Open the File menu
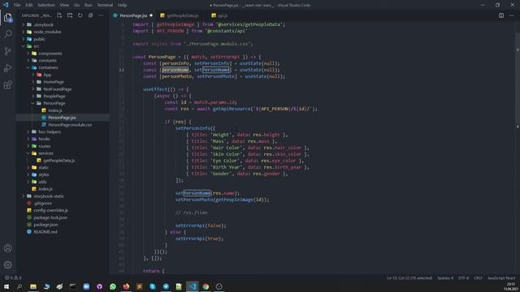Image resolution: width=520 pixels, height=292 pixels. click(x=17, y=5)
